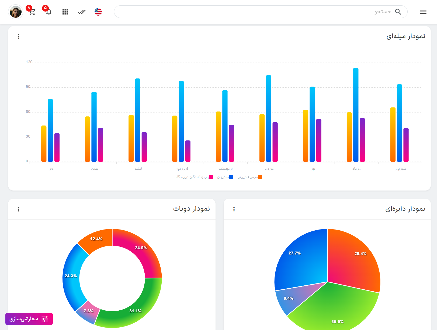Click the سفارشی‌سازی customize button

pos(29,319)
